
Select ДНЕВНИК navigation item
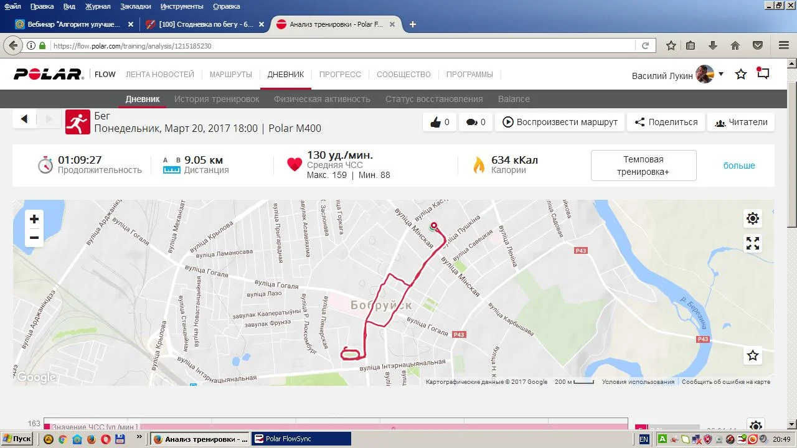[x=286, y=74]
